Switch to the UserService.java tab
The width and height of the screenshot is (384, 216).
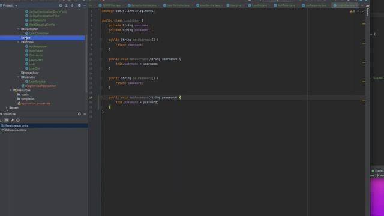209,5
